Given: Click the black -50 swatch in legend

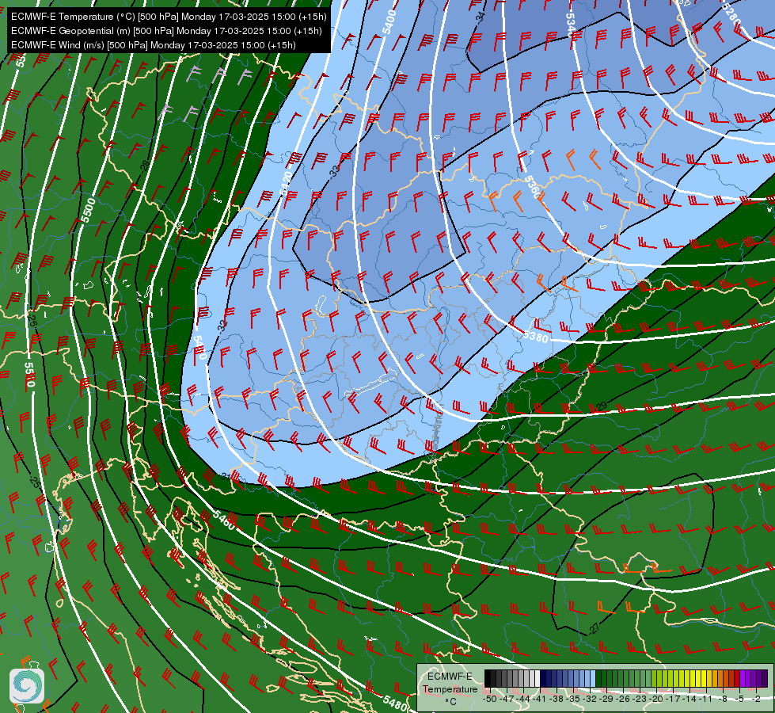Looking at the screenshot, I should 488,678.
